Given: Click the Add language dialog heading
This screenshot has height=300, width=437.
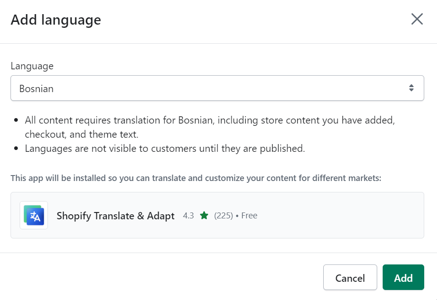Looking at the screenshot, I should [56, 20].
